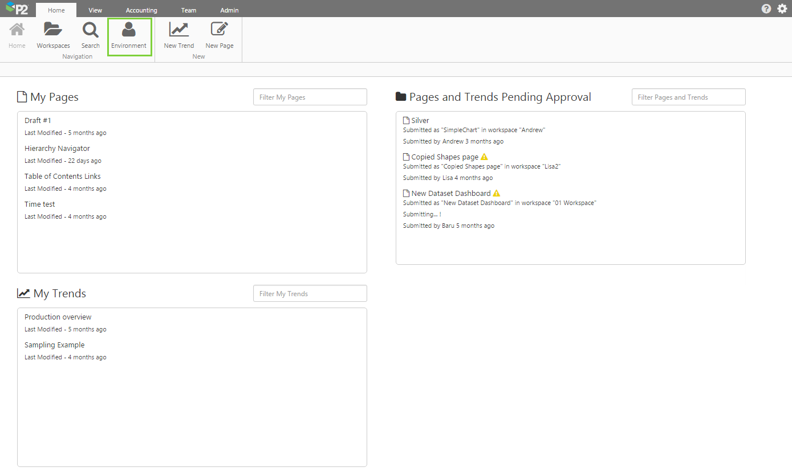Click the page icon beside Copied Shapes page
The width and height of the screenshot is (792, 471).
pos(407,157)
